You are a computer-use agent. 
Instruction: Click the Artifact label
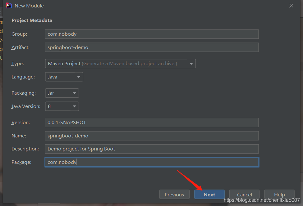point(20,47)
